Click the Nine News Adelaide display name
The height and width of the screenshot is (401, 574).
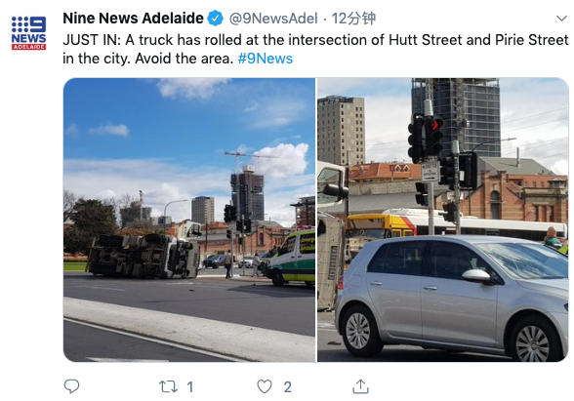[x=133, y=18]
